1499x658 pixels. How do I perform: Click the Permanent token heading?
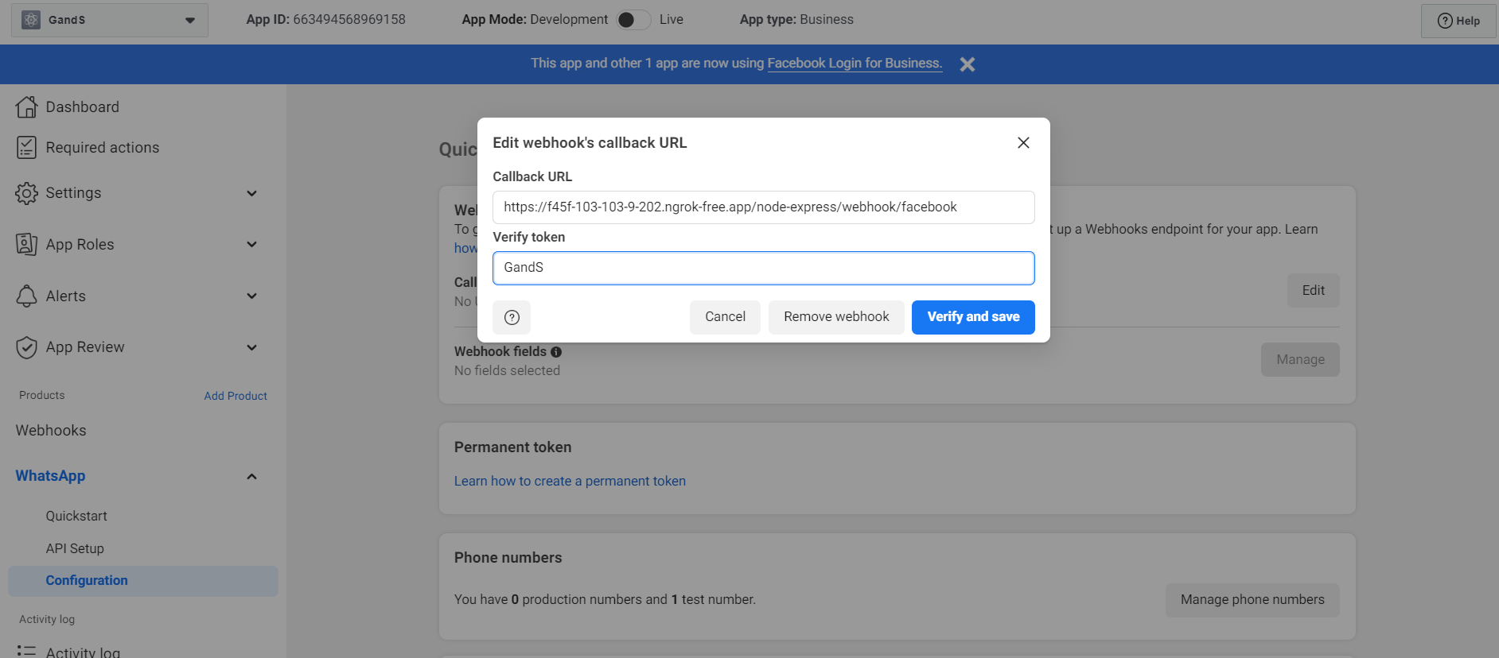tap(512, 447)
